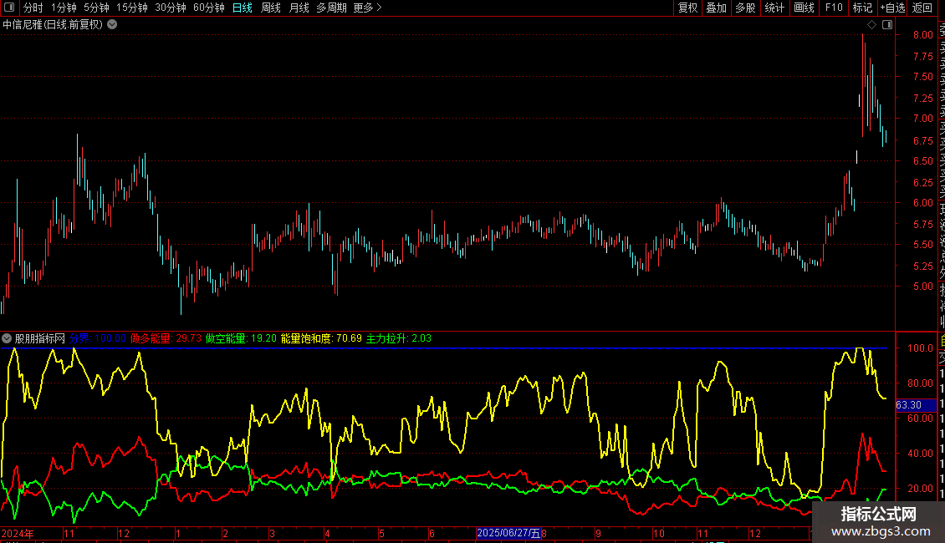The height and width of the screenshot is (543, 945).
Task: Click 返回 to go back
Action: click(922, 8)
